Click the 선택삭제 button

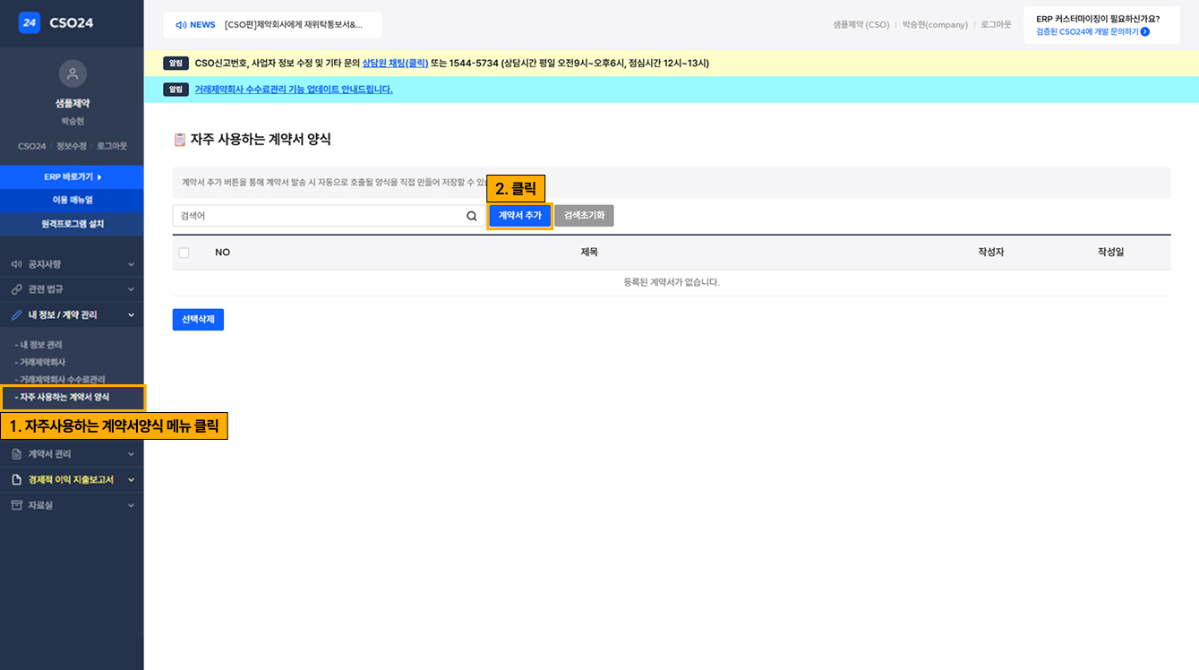pos(198,320)
